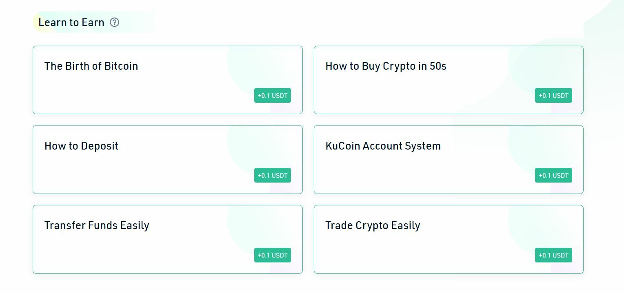Open The Birth of Bitcoin lesson card
The height and width of the screenshot is (293, 624).
coord(168,80)
